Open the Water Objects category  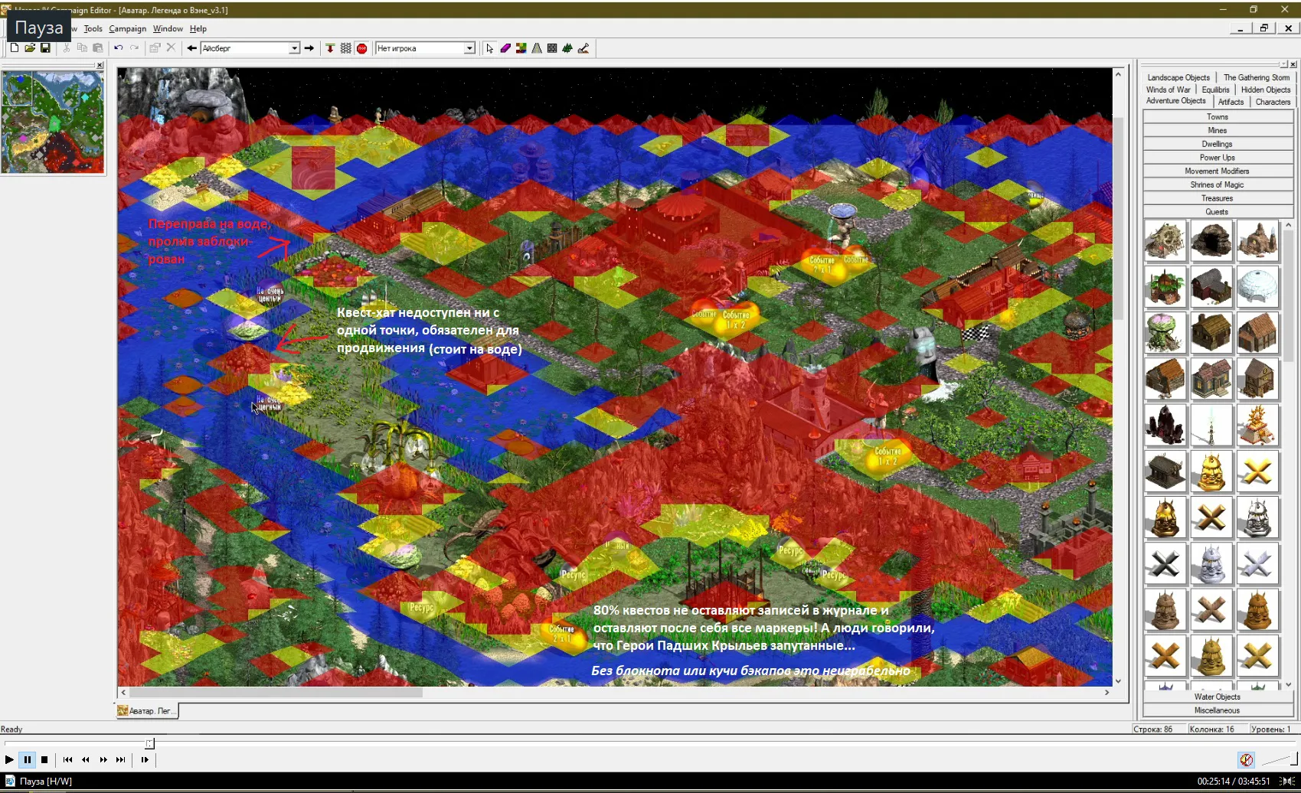1218,697
